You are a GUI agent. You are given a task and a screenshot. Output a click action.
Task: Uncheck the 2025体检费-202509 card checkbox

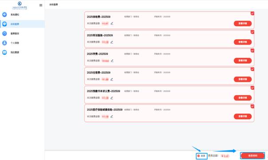point(252,13)
